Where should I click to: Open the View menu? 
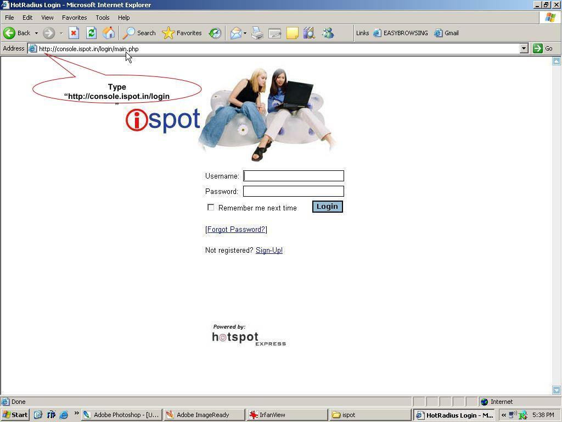tap(47, 18)
